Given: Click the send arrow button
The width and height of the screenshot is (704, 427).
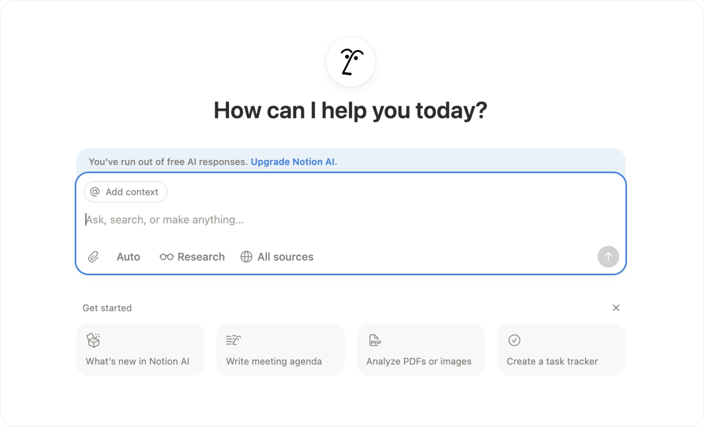Looking at the screenshot, I should point(608,257).
